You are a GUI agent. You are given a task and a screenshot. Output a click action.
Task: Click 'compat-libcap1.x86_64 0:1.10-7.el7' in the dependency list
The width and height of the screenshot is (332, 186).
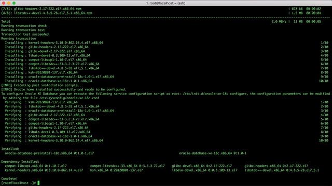click(x=36, y=166)
